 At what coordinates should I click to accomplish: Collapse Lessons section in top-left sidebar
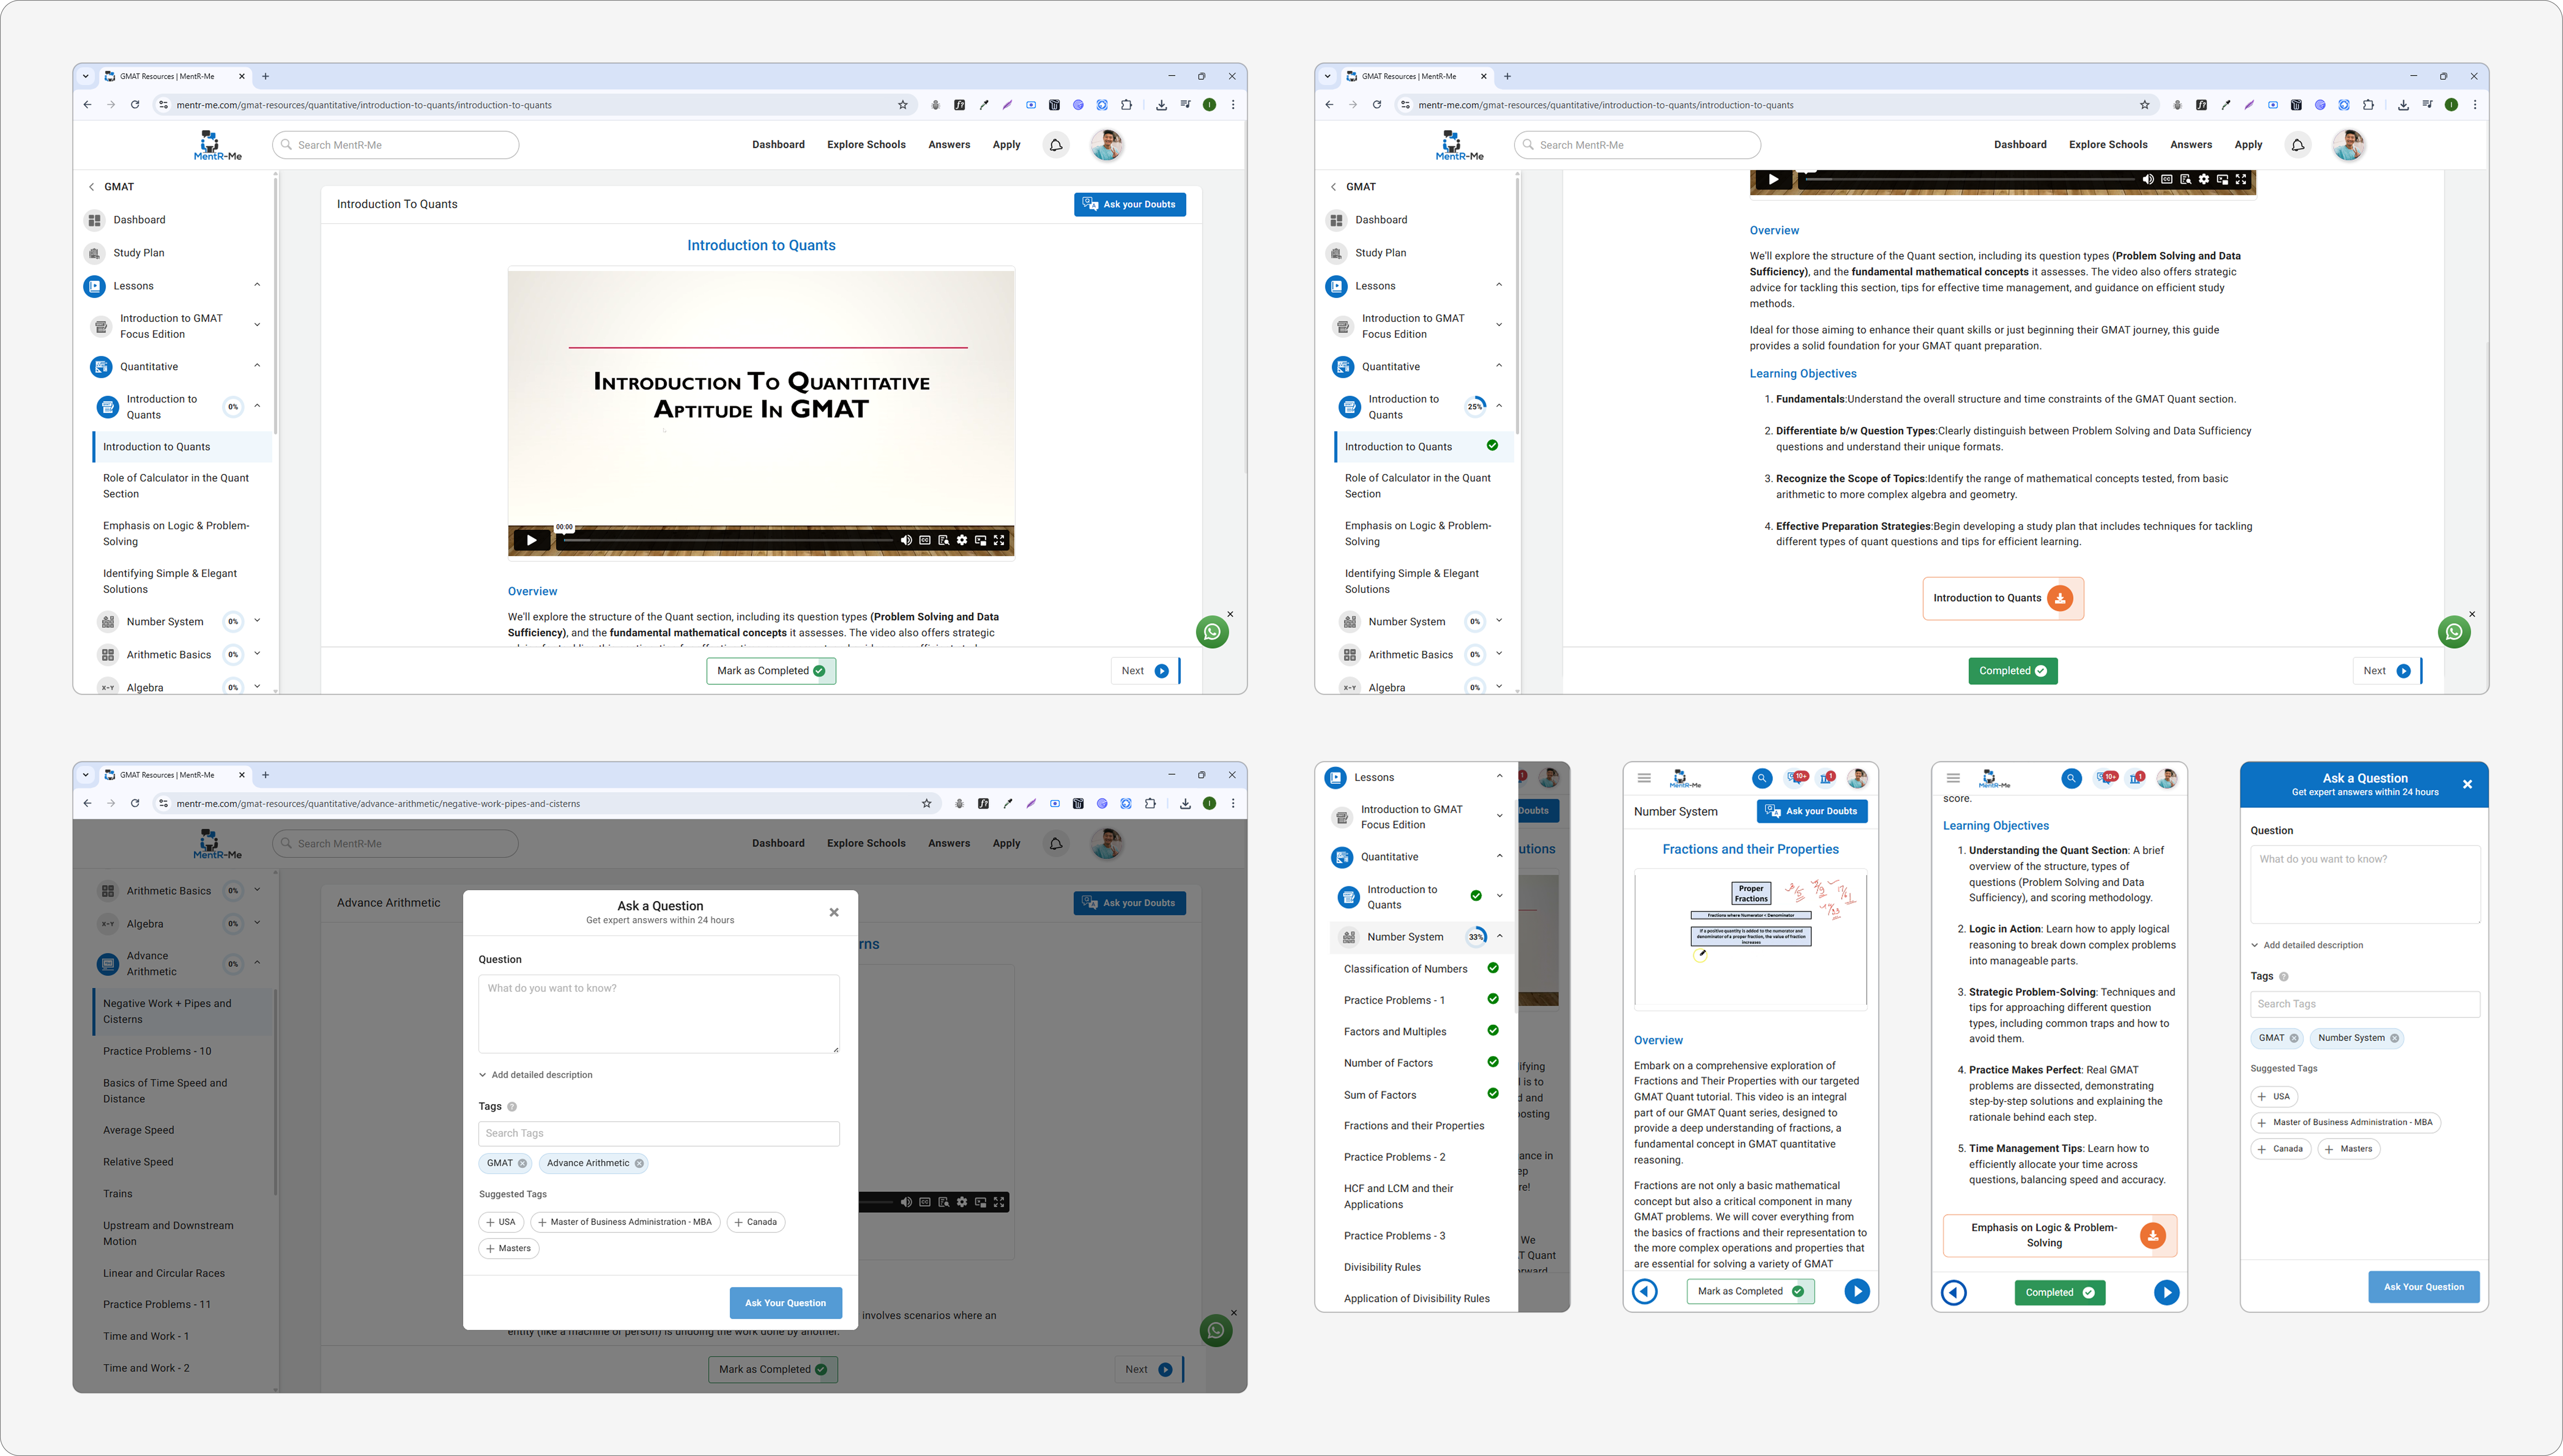click(x=257, y=285)
